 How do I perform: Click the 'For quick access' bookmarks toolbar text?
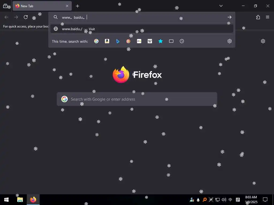26,26
